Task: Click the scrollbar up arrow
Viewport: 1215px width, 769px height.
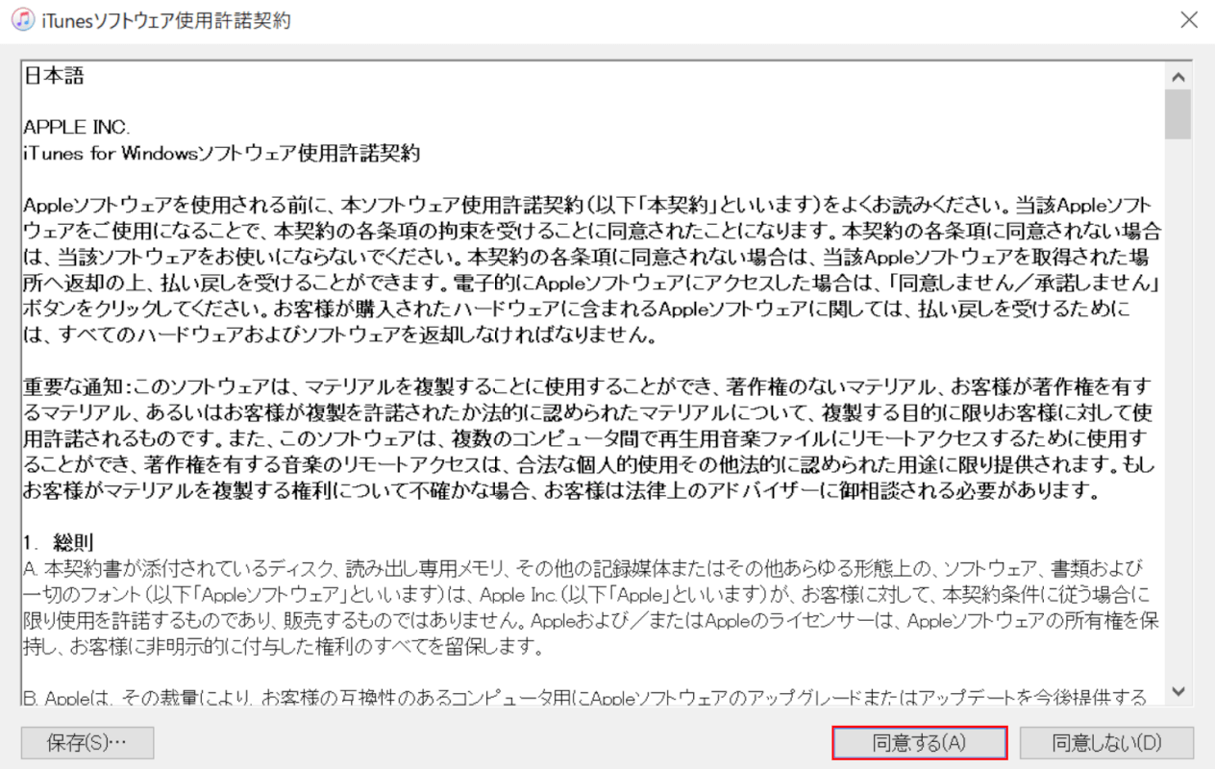Action: 1178,75
